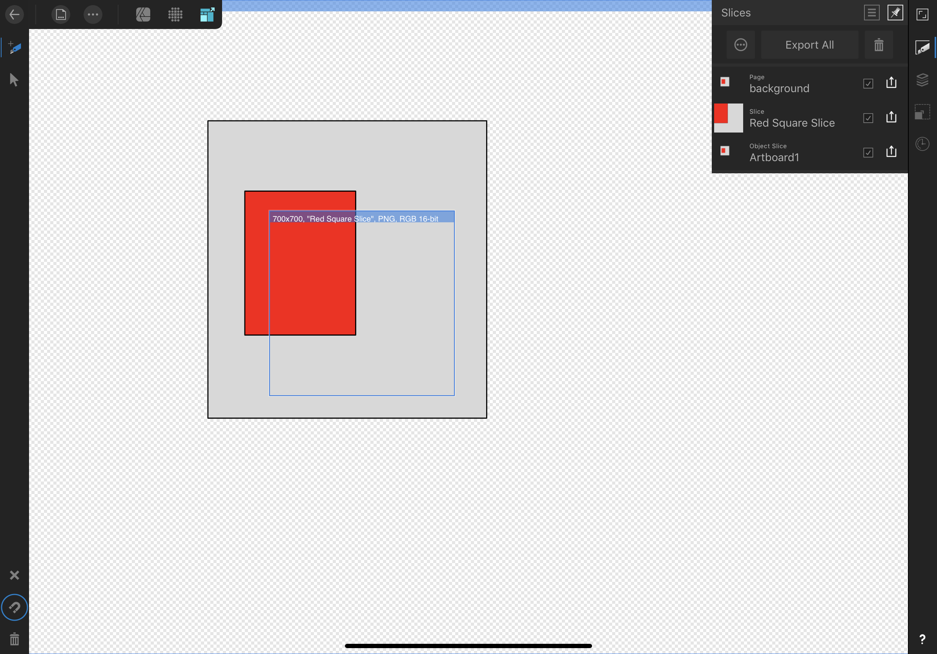Open slice options circle-dots button
This screenshot has width=937, height=654.
pos(740,45)
